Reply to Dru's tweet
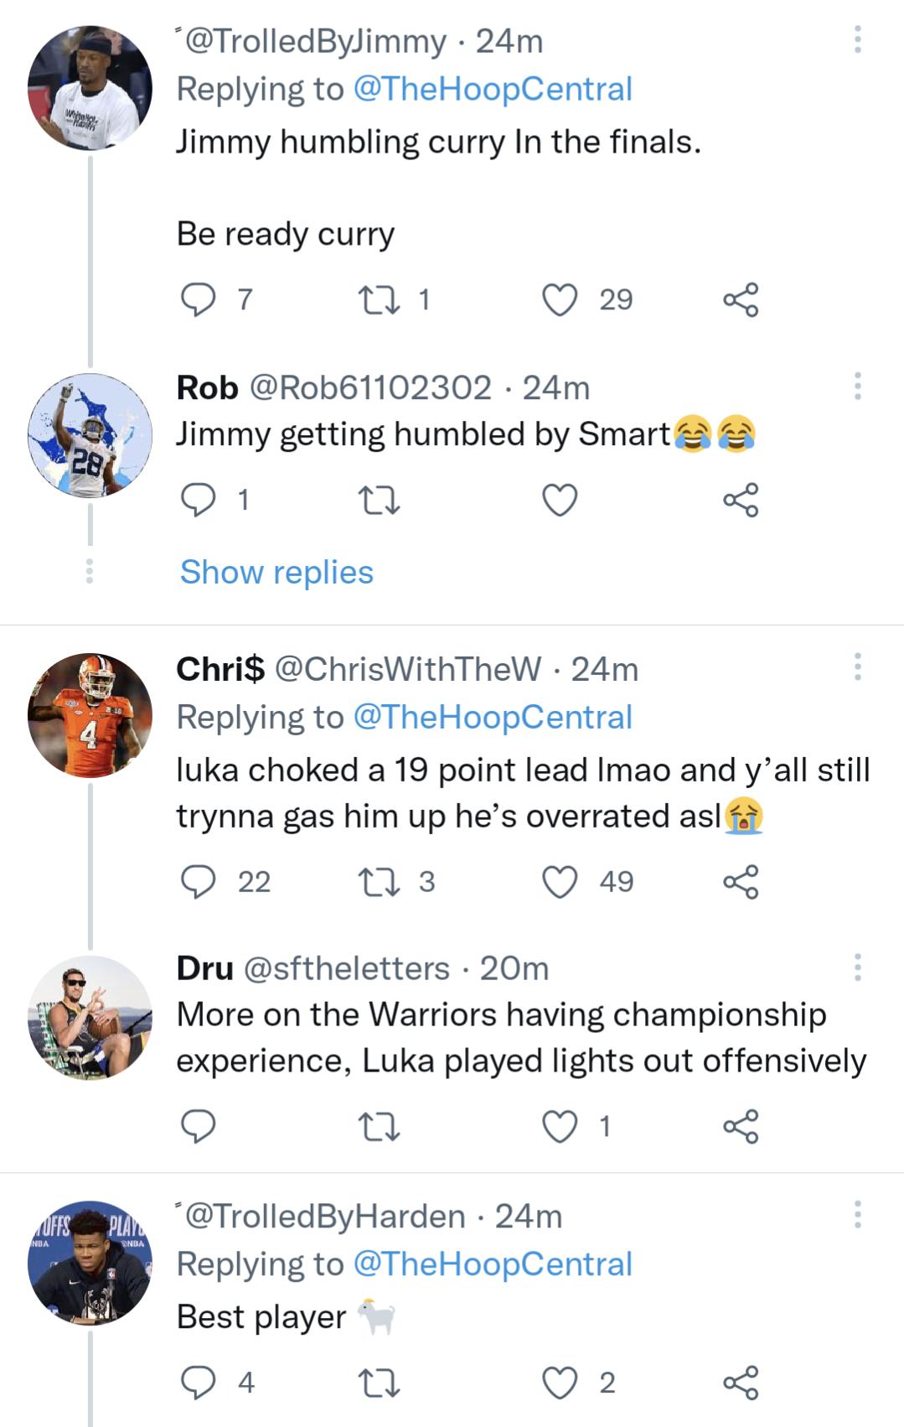The image size is (904, 1427). 199,1127
